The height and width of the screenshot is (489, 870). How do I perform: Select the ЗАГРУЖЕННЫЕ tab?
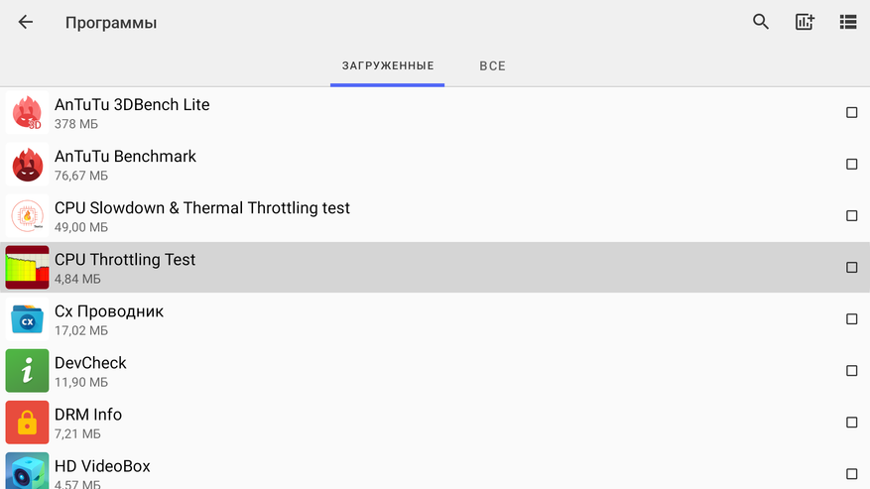(388, 65)
